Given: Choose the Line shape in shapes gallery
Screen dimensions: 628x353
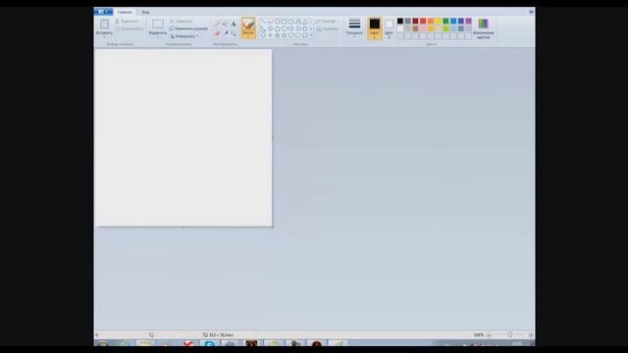Looking at the screenshot, I should (x=263, y=22).
